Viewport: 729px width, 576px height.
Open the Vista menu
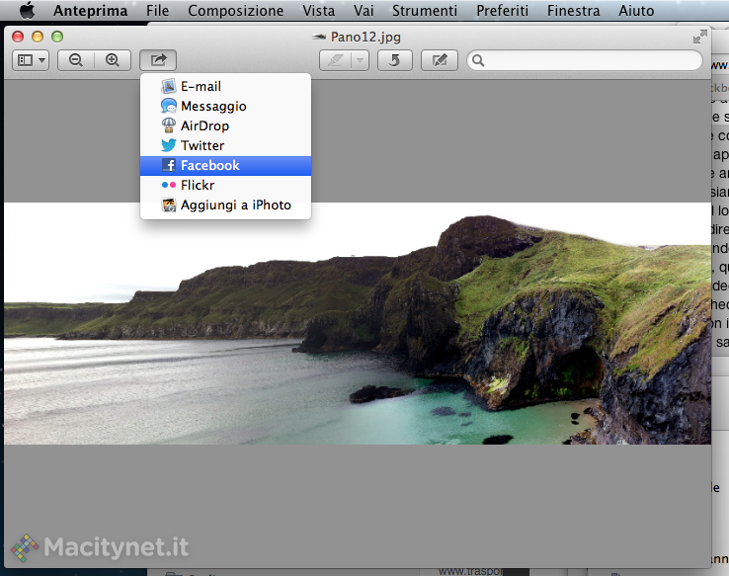(x=318, y=10)
